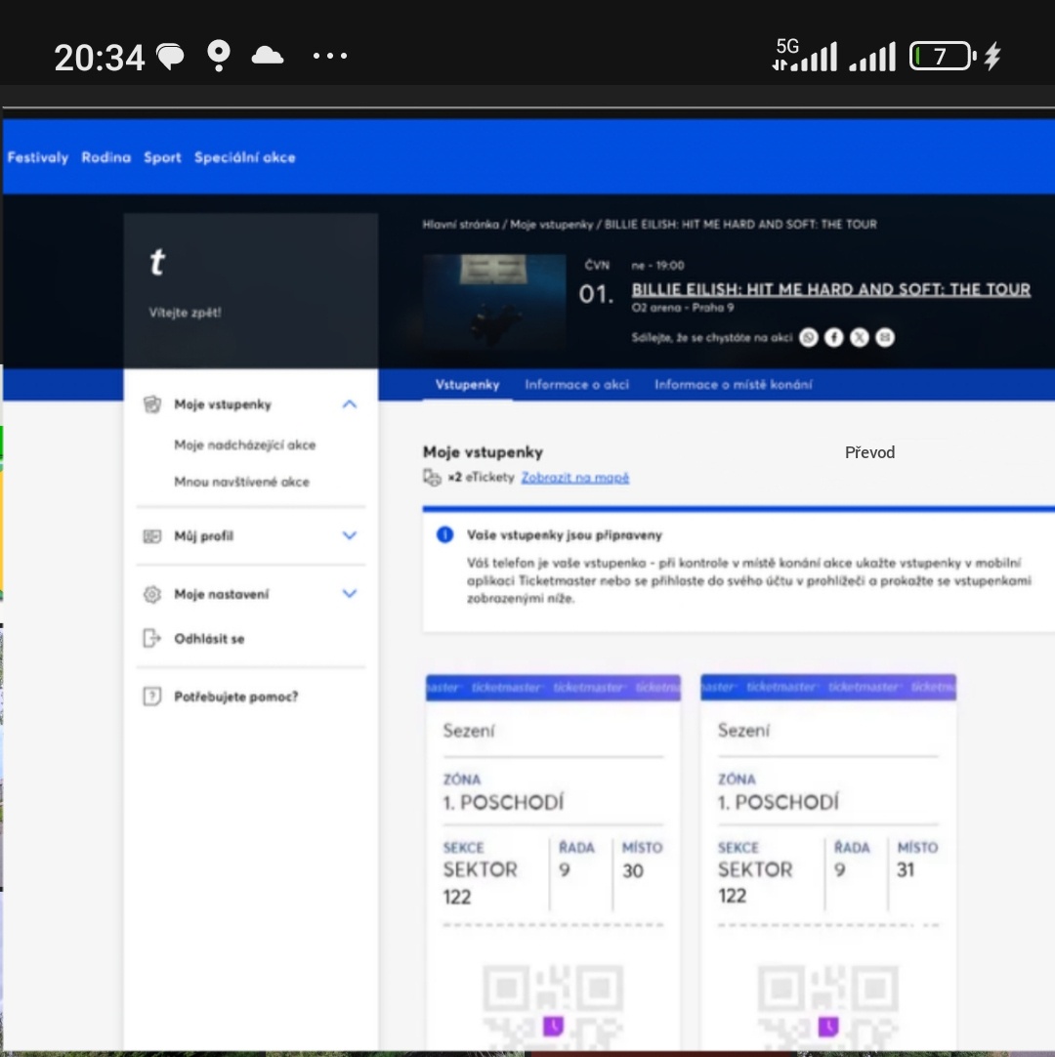Tap the battery indicator showing 7
The width and height of the screenshot is (1055, 1057).
943,56
